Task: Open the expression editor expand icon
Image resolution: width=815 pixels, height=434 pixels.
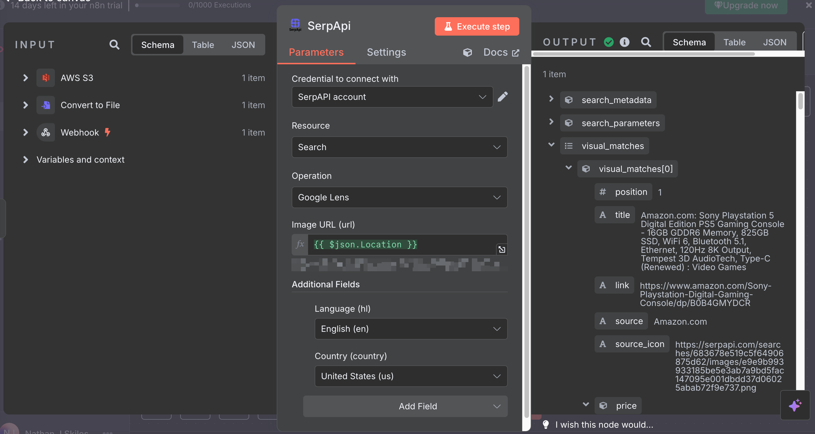Action: point(501,250)
